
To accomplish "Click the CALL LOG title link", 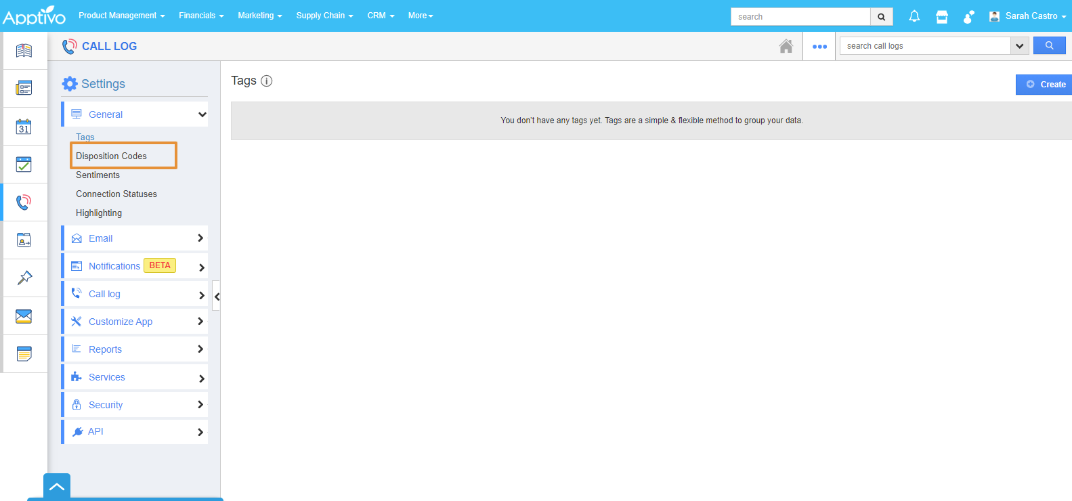I will coord(109,46).
